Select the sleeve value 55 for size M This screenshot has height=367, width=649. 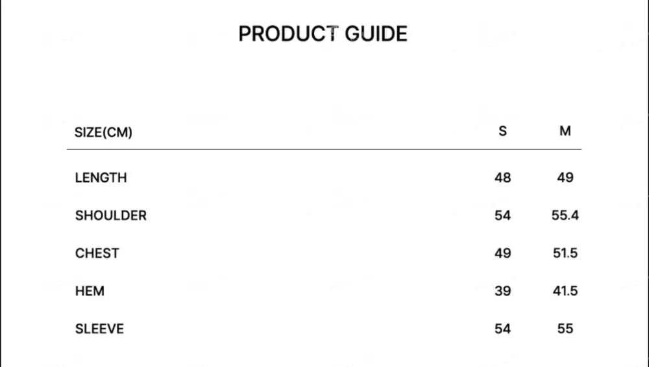tap(565, 329)
